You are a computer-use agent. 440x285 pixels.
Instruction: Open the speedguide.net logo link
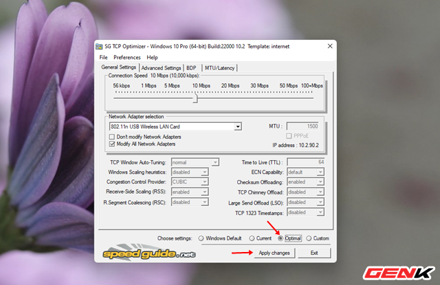point(149,252)
